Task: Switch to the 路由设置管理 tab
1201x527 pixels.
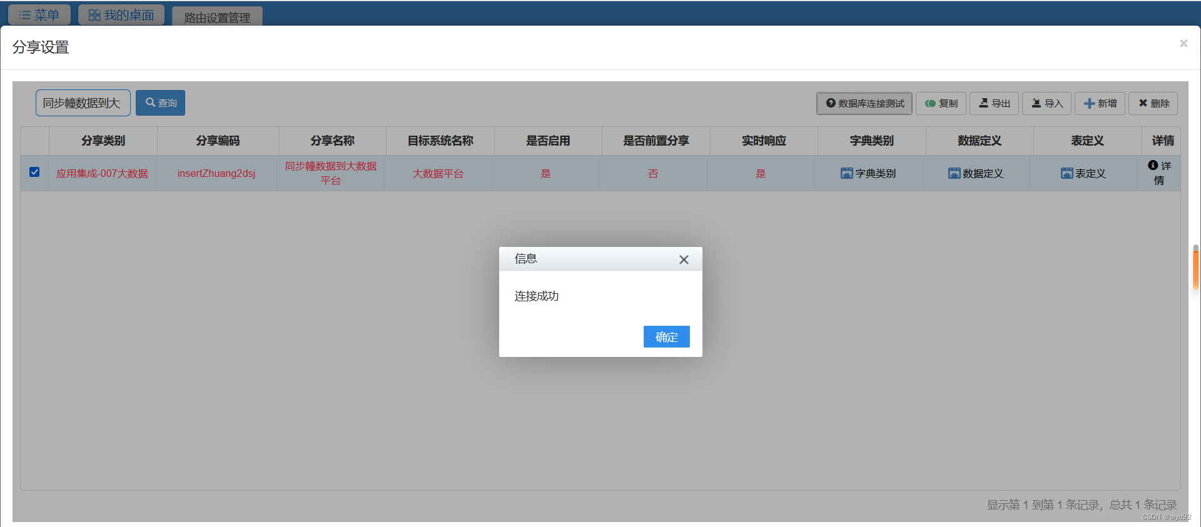Action: tap(217, 17)
